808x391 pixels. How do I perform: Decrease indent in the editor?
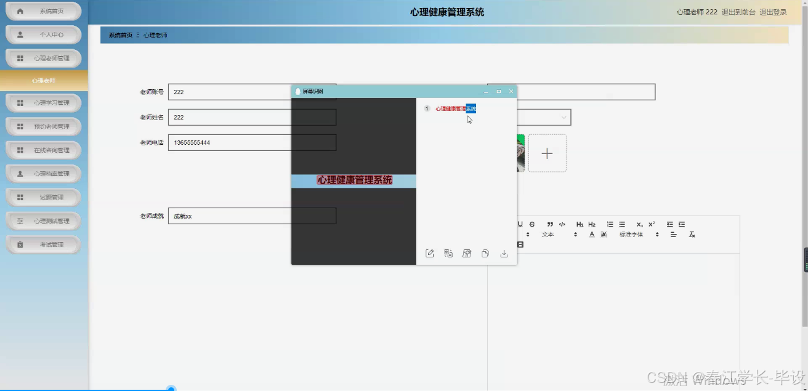coord(670,225)
